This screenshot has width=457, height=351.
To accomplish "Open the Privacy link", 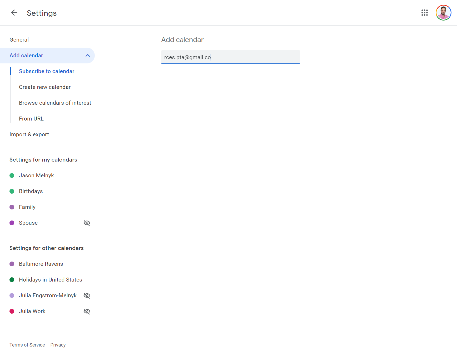I will point(58,345).
